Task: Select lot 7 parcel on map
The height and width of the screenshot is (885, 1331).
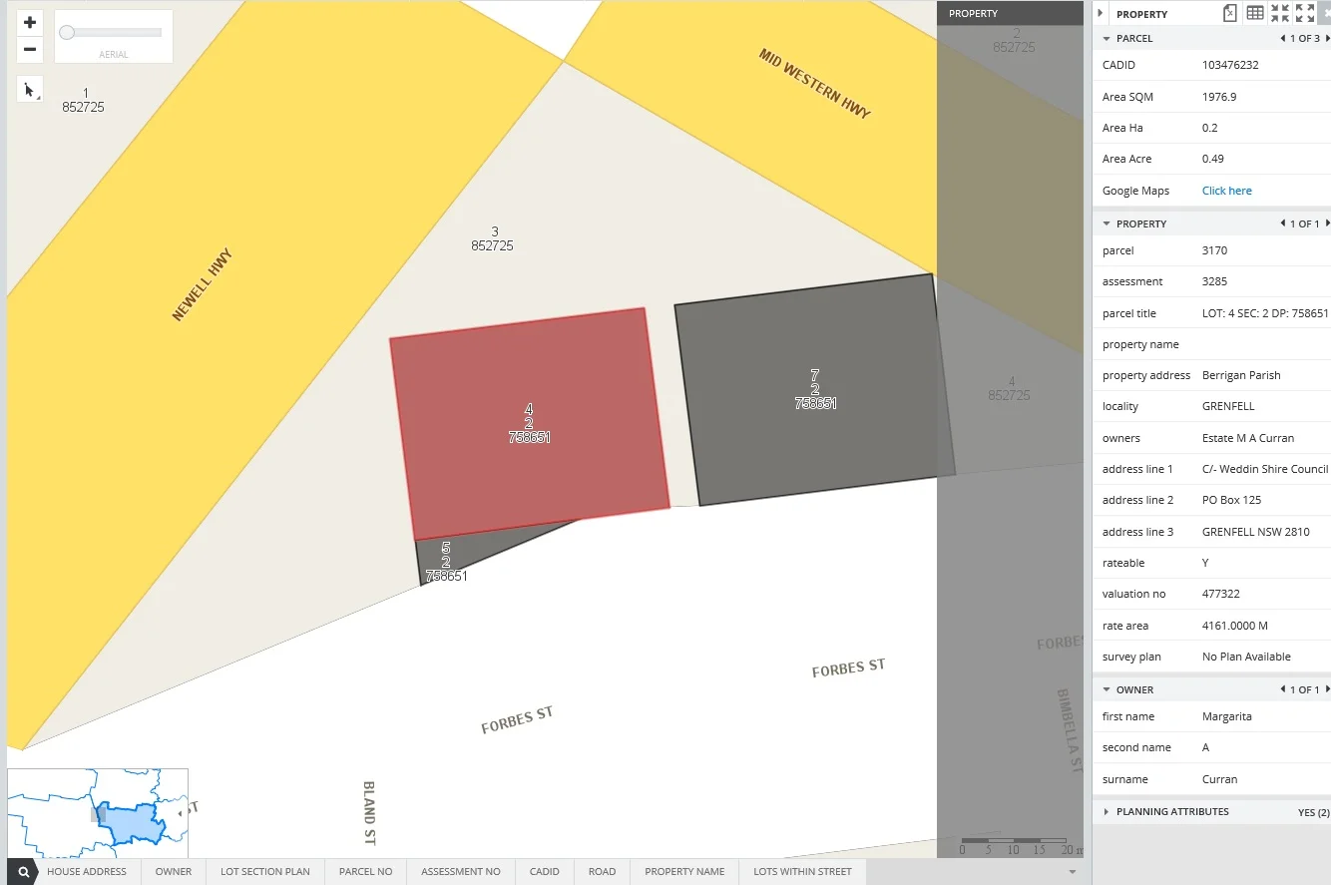Action: click(x=814, y=390)
